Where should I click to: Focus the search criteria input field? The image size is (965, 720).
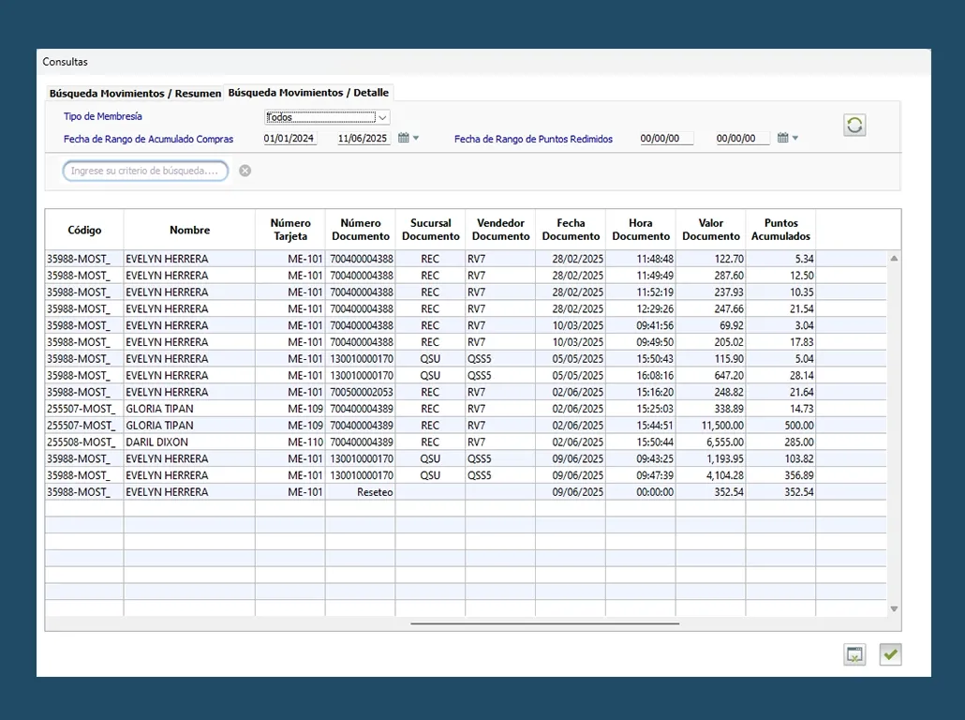pyautogui.click(x=145, y=171)
